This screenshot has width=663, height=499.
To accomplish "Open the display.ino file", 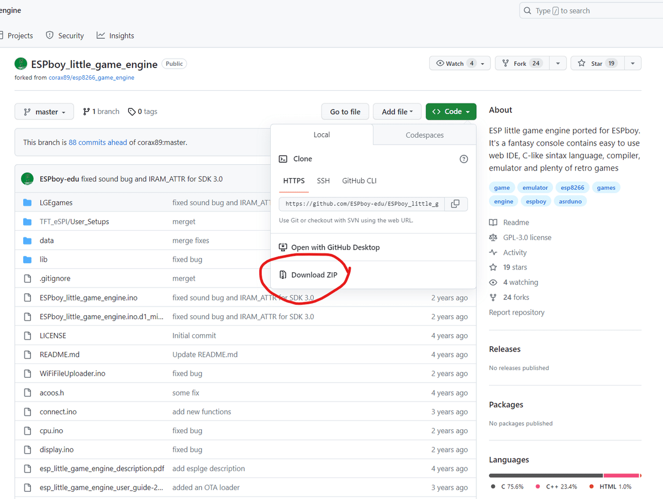I will (56, 449).
